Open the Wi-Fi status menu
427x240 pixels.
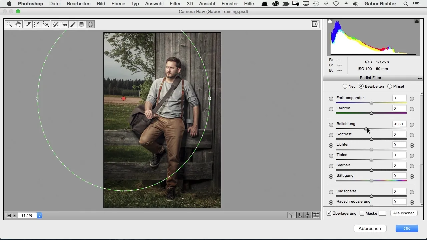click(x=336, y=4)
